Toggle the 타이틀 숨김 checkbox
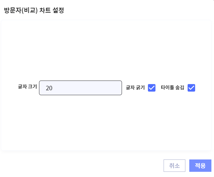The image size is (214, 177). coord(191,88)
